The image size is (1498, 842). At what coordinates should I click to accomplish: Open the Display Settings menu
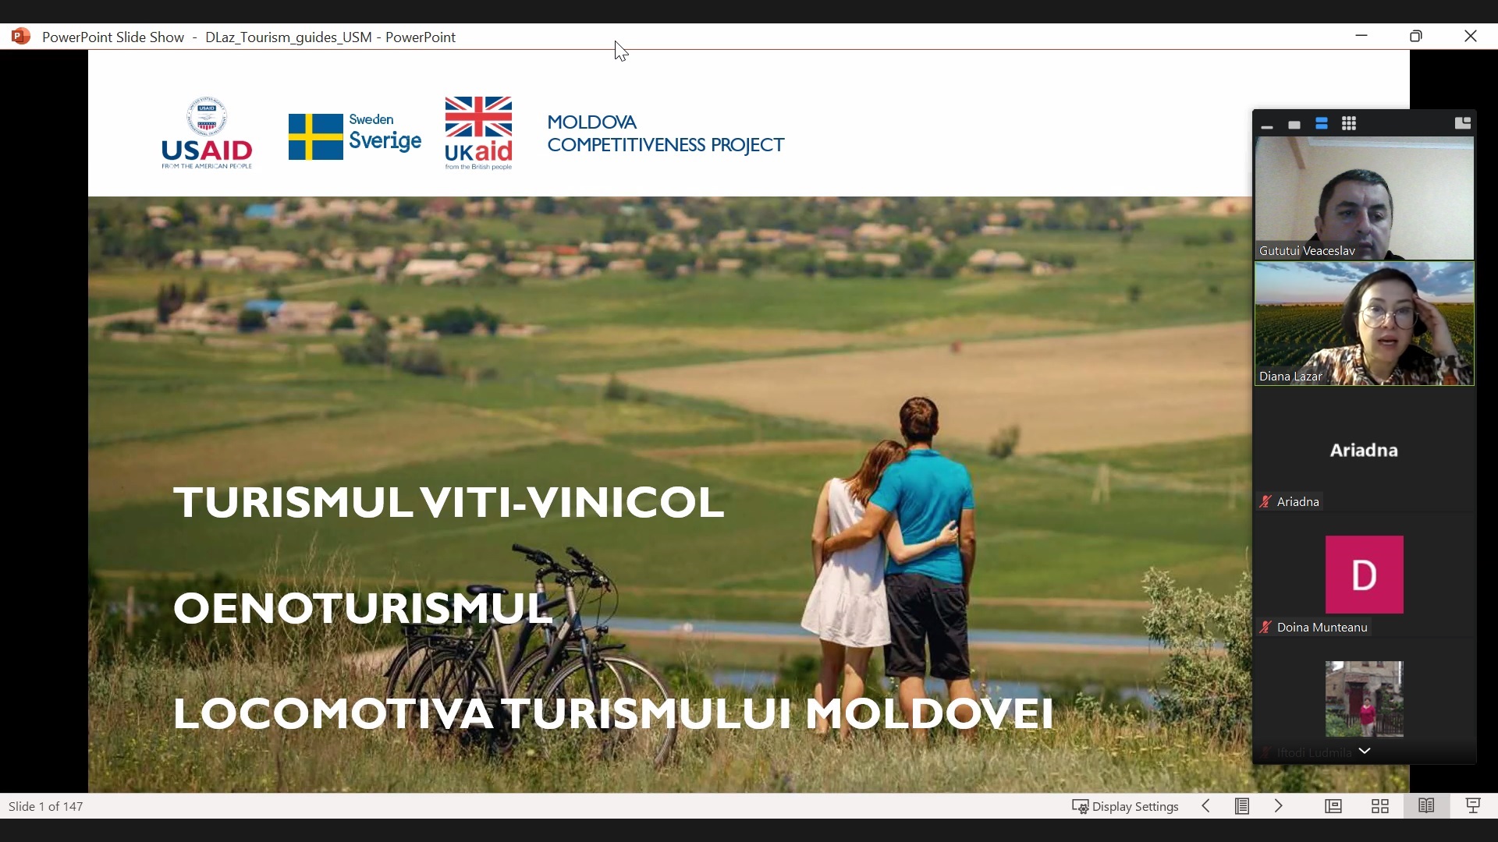(x=1126, y=807)
